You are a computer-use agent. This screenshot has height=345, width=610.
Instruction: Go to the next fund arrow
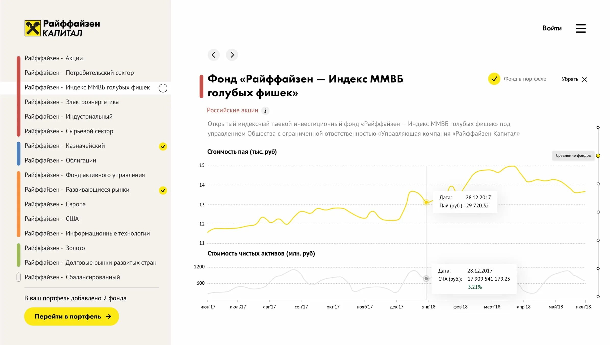tap(232, 55)
